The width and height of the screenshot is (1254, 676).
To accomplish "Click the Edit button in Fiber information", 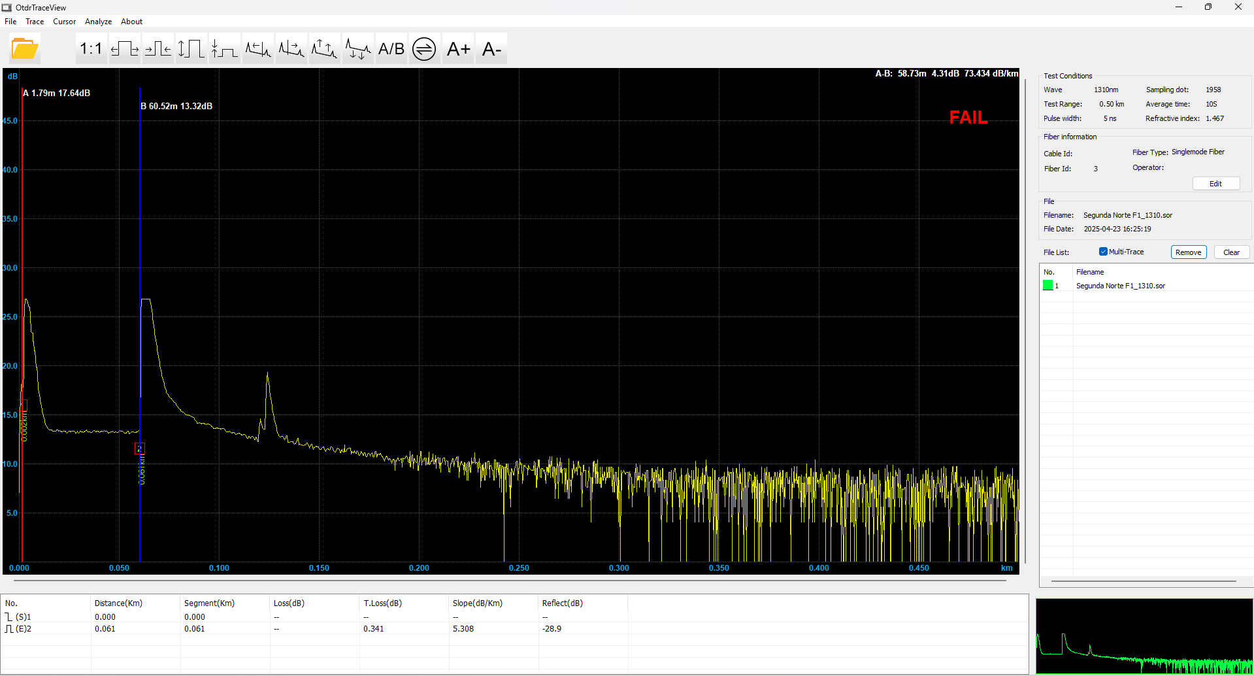I will [1215, 184].
